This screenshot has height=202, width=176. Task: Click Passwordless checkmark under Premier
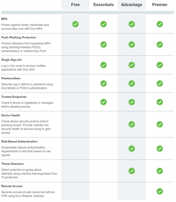coord(160,83)
